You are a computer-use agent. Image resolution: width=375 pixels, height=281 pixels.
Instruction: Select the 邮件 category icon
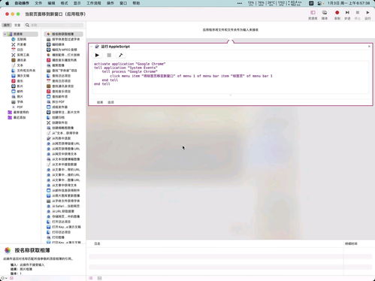click(14, 92)
